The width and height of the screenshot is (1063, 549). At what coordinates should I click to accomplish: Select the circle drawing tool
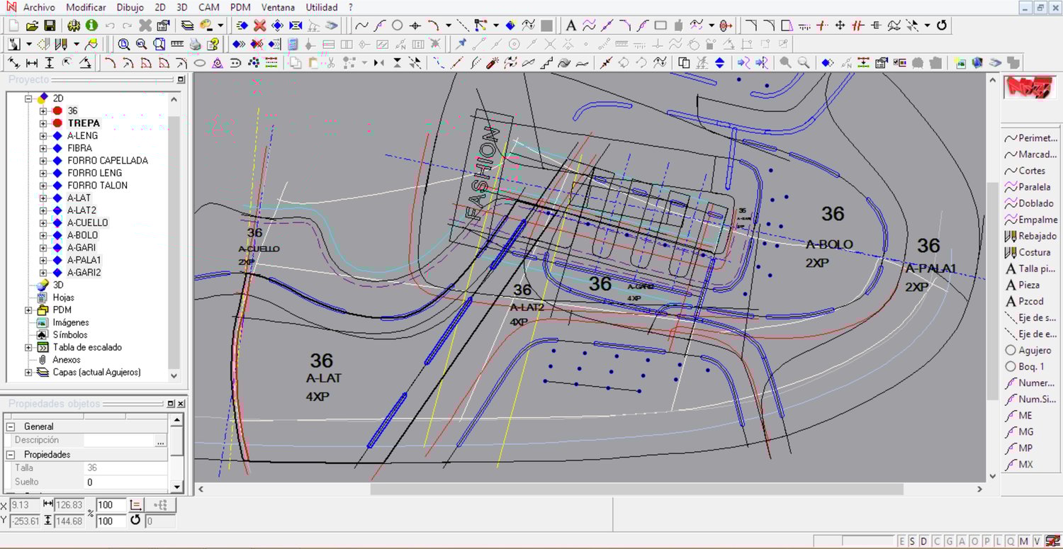[398, 26]
